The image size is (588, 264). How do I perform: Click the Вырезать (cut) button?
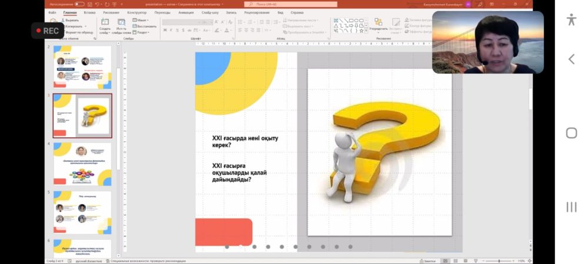point(70,20)
